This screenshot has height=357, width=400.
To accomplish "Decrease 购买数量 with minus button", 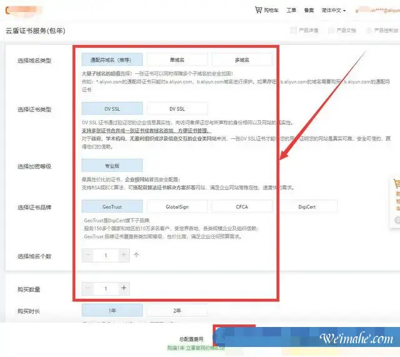I will click(87, 288).
